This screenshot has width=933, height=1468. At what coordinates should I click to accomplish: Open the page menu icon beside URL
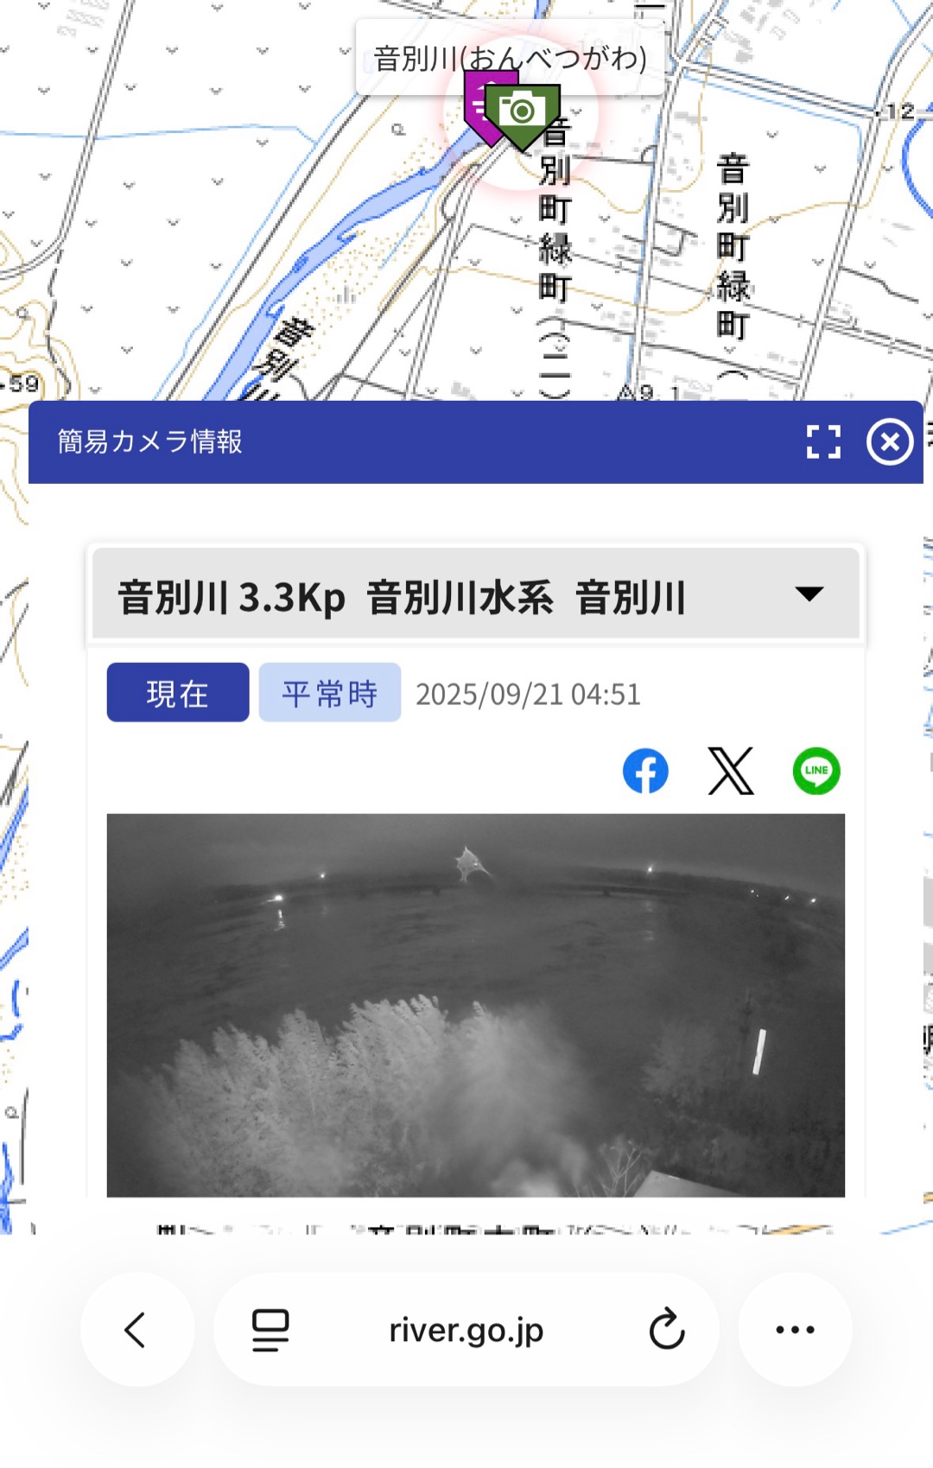pyautogui.click(x=270, y=1330)
